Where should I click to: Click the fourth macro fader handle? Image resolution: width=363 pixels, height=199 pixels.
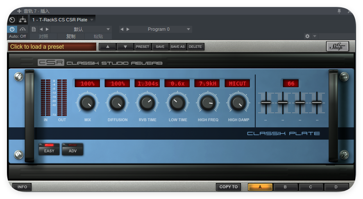(317, 102)
